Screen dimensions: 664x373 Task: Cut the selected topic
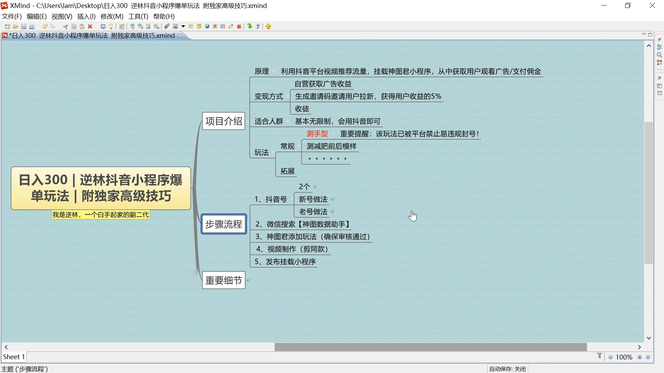65,26
